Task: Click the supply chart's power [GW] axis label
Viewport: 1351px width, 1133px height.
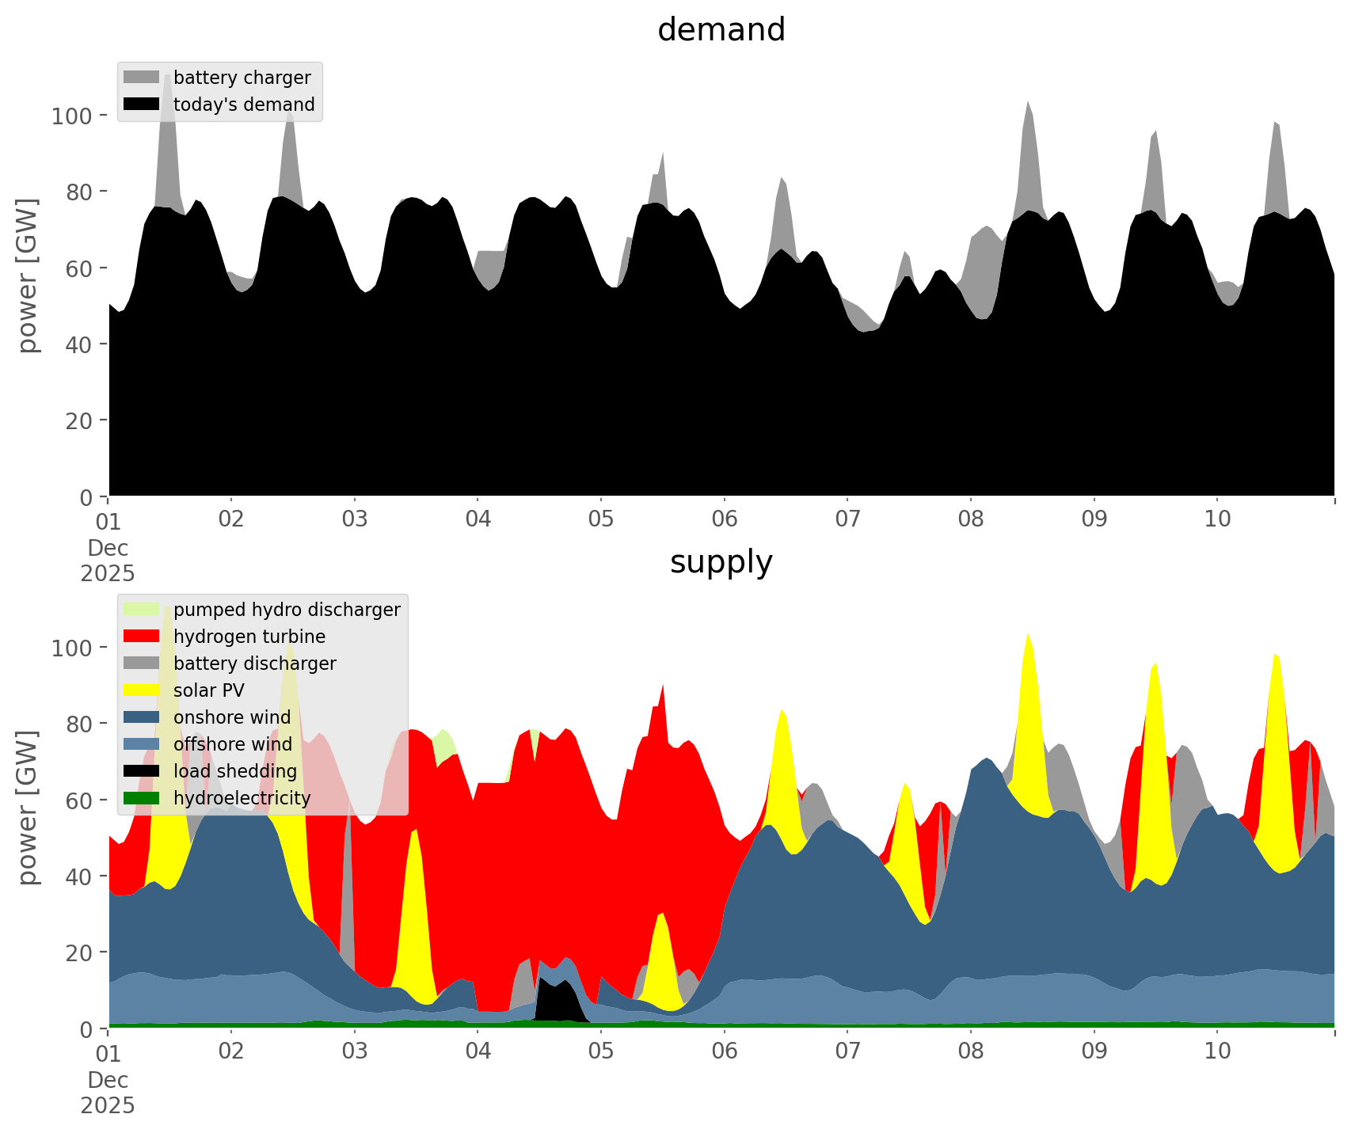Action: 27,808
